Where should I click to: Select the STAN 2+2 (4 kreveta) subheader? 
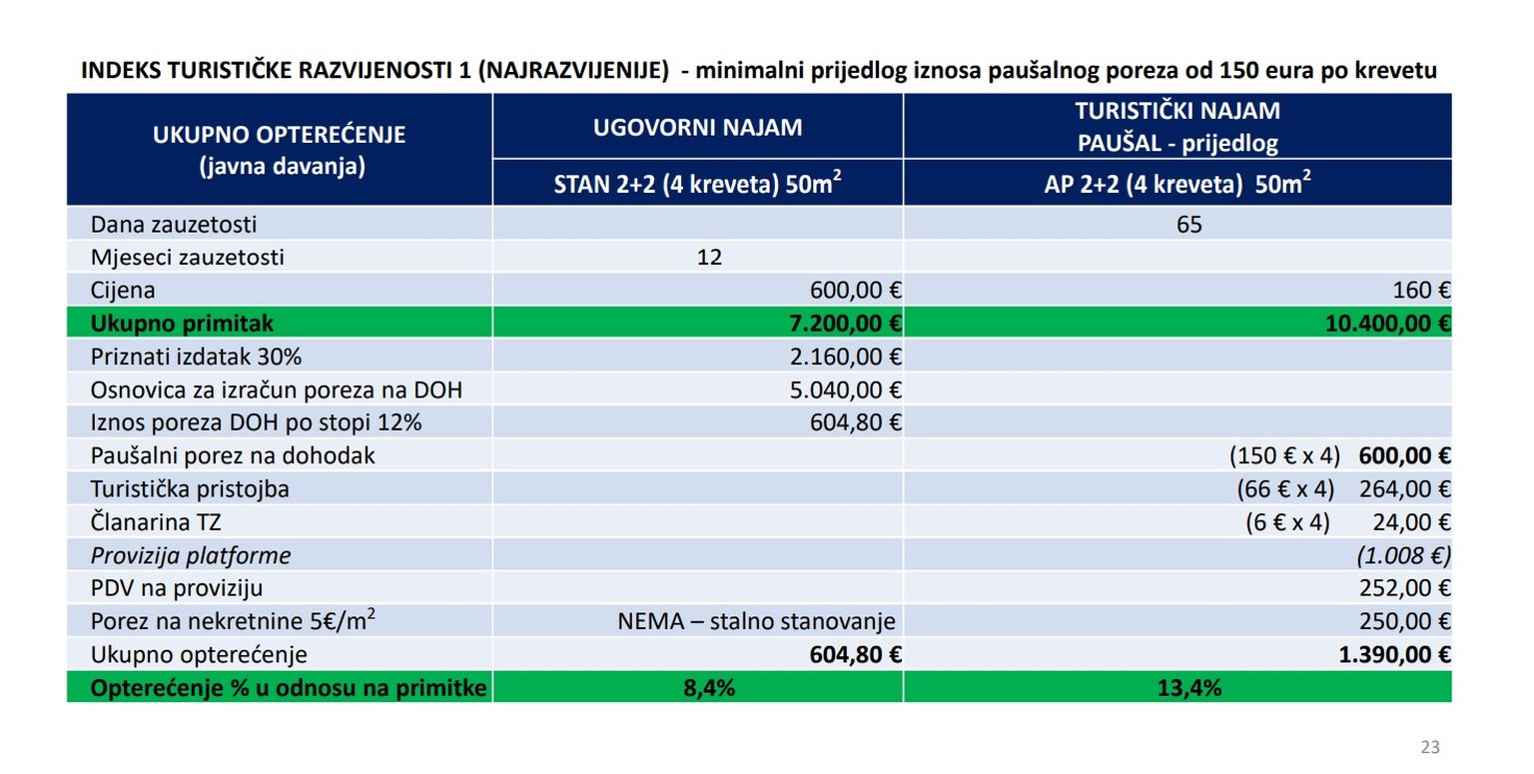pos(697,184)
